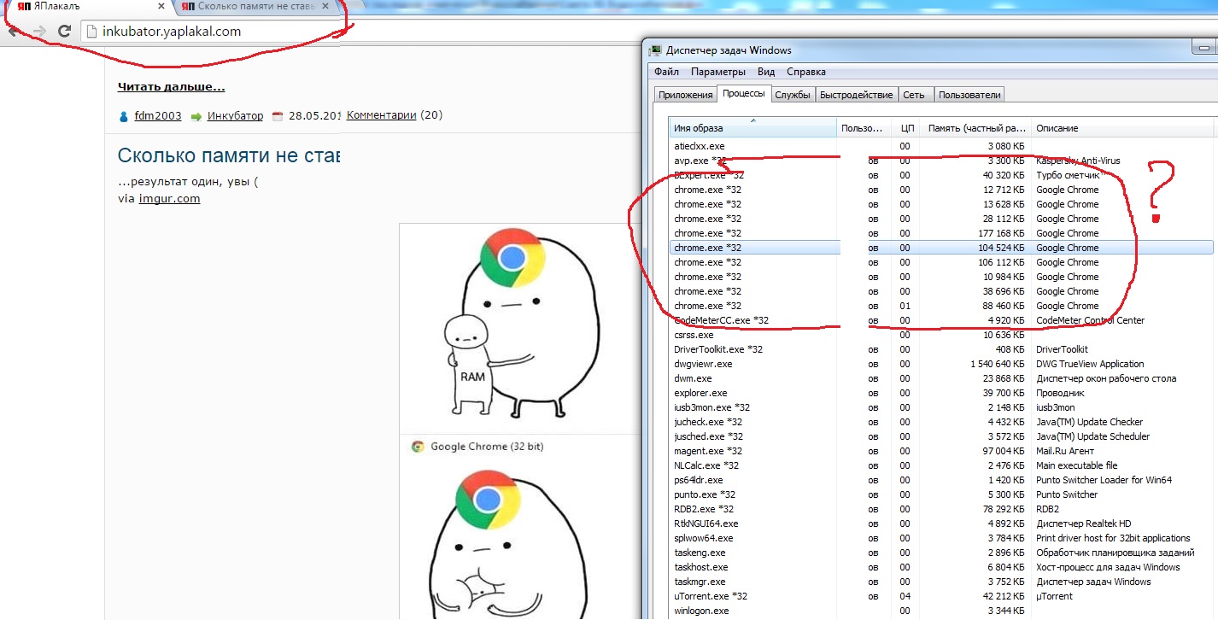
Task: Open the Файл menu in Task Manager
Action: tap(667, 72)
